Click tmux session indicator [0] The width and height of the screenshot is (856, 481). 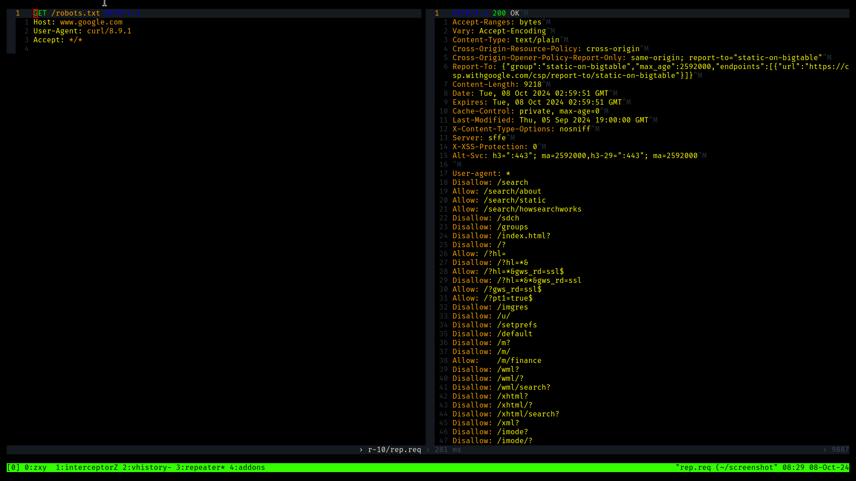coord(13,467)
